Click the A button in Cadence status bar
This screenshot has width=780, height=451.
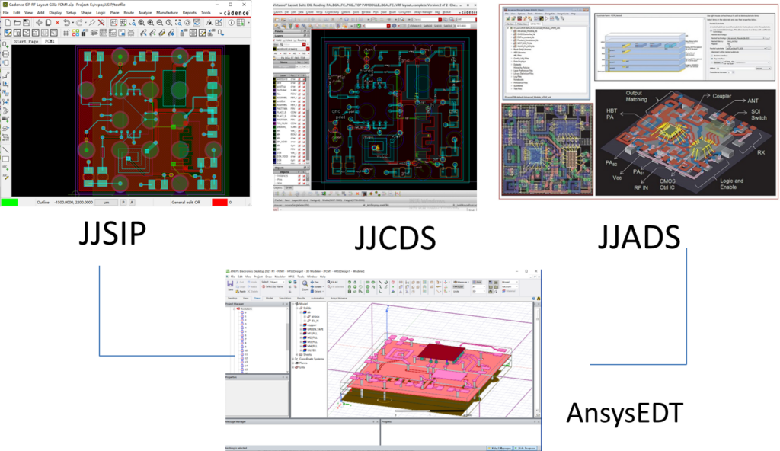pyautogui.click(x=132, y=202)
